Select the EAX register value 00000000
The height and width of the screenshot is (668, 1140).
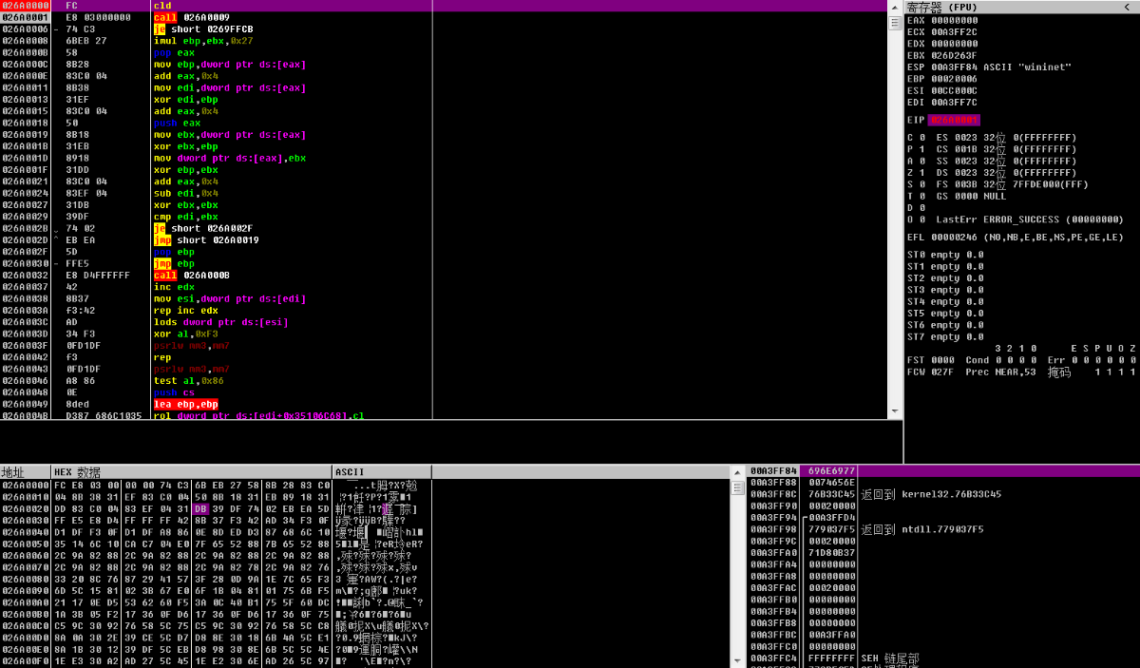click(x=954, y=20)
